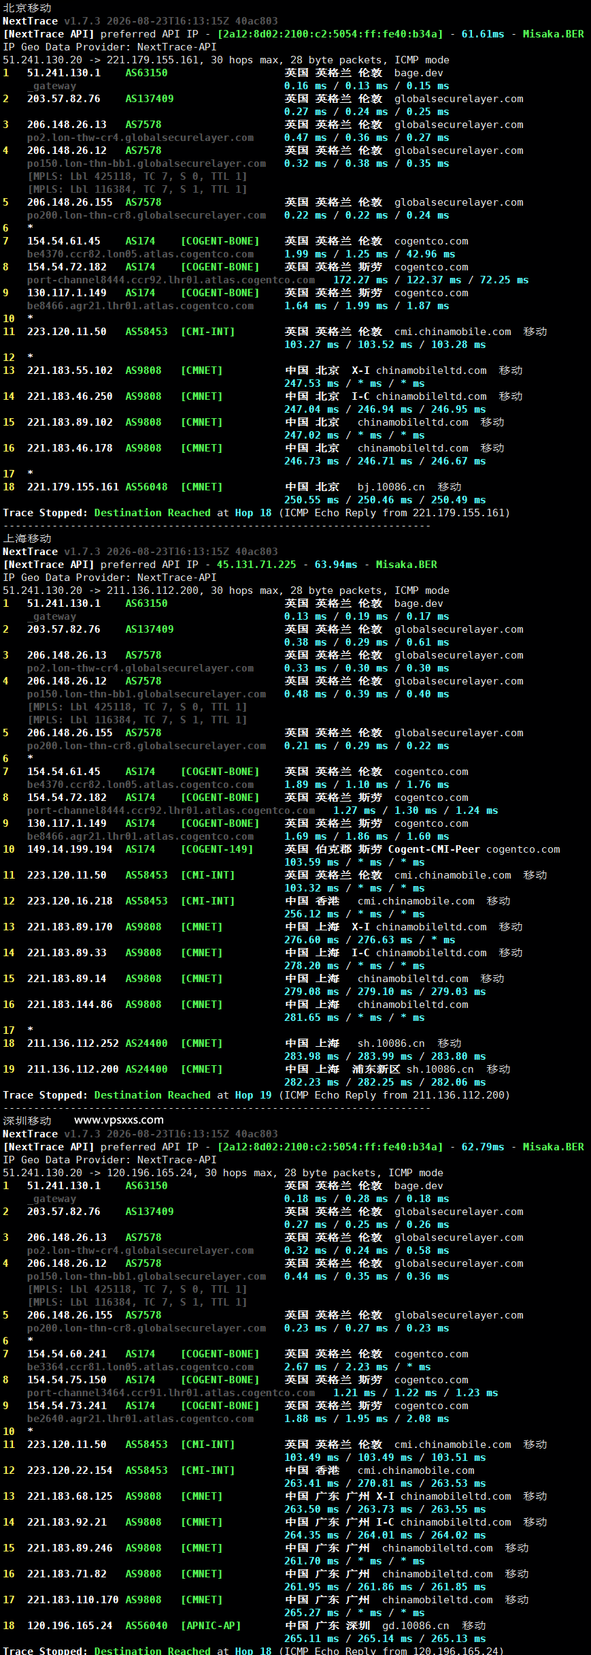591x1655 pixels.
Task: Select hop IP 221.183.55.102
Action: coord(70,371)
